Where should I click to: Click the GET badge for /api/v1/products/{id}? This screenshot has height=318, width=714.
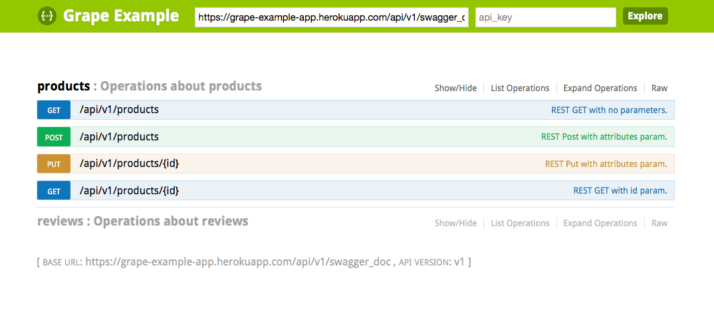tap(54, 191)
